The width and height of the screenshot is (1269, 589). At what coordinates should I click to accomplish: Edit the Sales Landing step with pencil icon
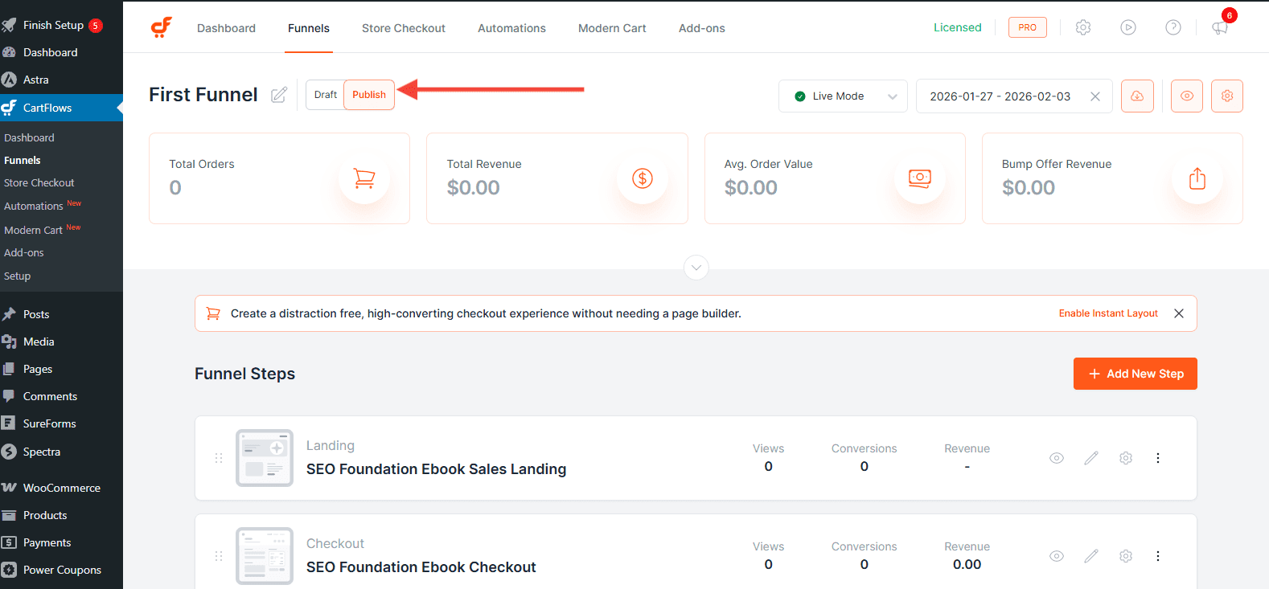point(1091,458)
